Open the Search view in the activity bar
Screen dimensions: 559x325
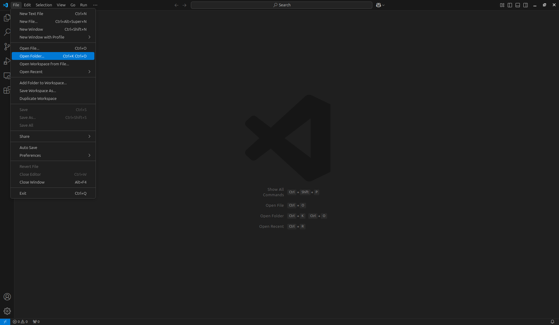[x=7, y=32]
